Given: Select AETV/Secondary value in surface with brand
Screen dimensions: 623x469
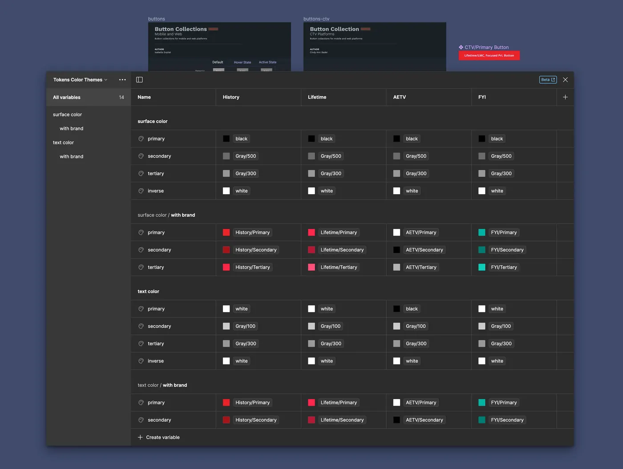Looking at the screenshot, I should click(425, 250).
